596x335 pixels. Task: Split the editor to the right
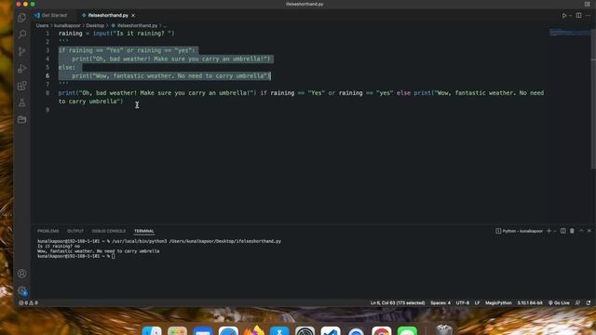578,16
